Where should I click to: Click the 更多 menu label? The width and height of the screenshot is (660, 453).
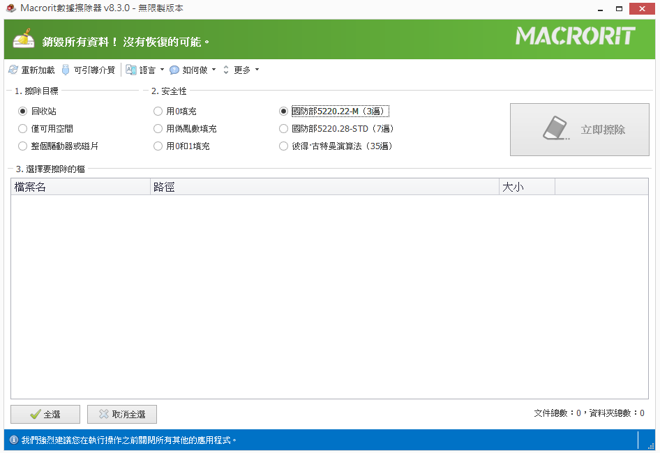click(242, 70)
